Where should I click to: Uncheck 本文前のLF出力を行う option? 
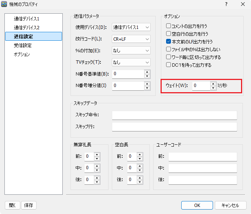coord(169,42)
